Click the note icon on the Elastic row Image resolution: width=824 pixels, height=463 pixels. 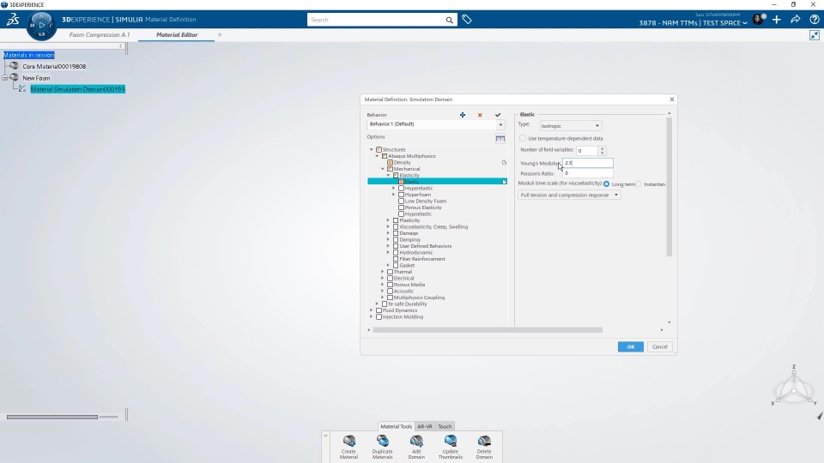tap(504, 182)
